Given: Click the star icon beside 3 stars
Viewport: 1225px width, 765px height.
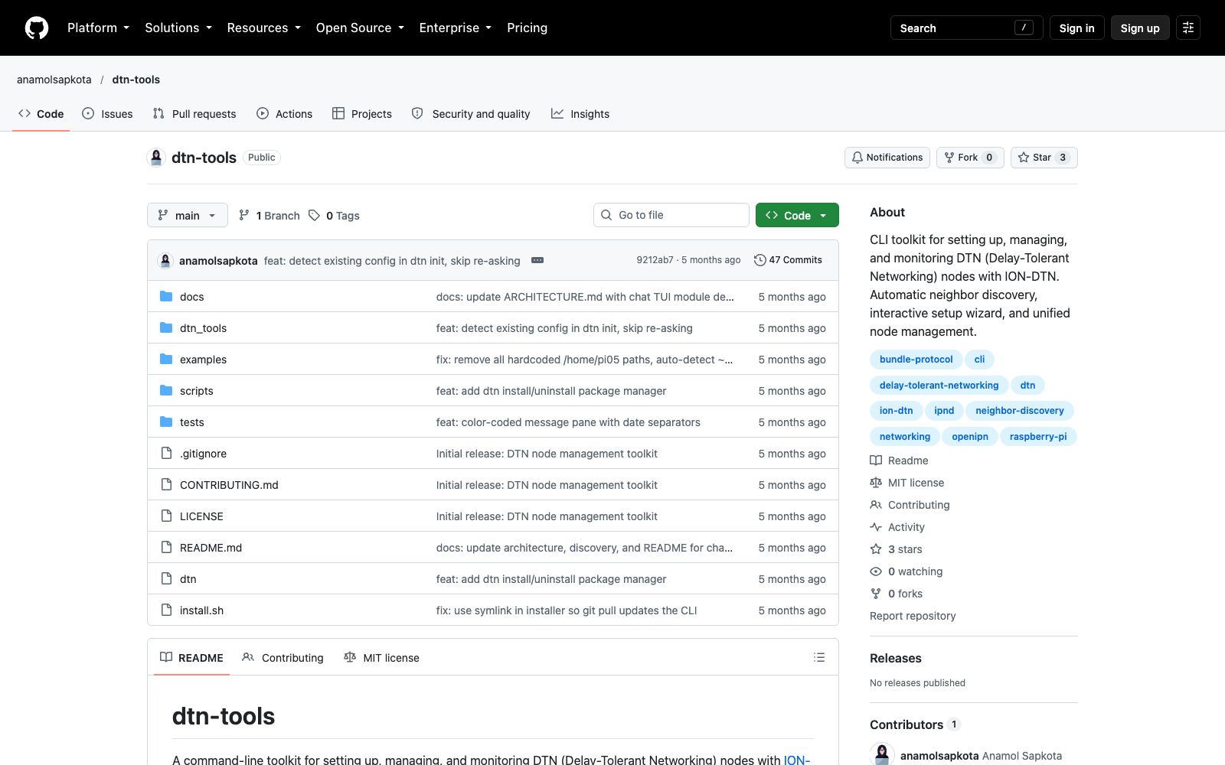Looking at the screenshot, I should pyautogui.click(x=876, y=549).
